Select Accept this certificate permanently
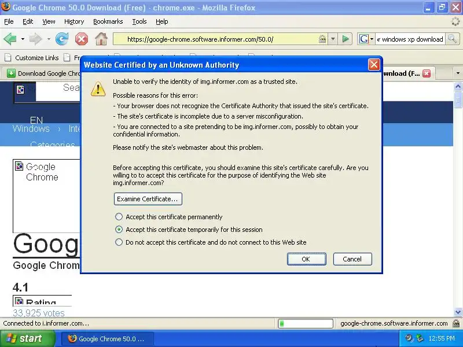Screen dimensions: 463x347 tap(119, 217)
